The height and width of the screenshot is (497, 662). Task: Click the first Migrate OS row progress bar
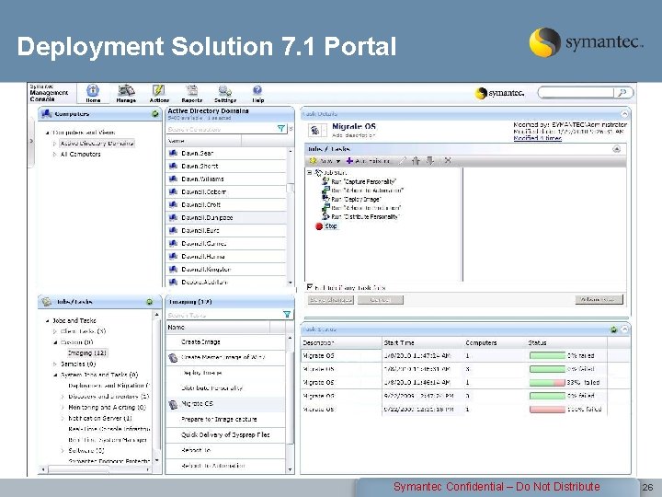pyautogui.click(x=547, y=355)
